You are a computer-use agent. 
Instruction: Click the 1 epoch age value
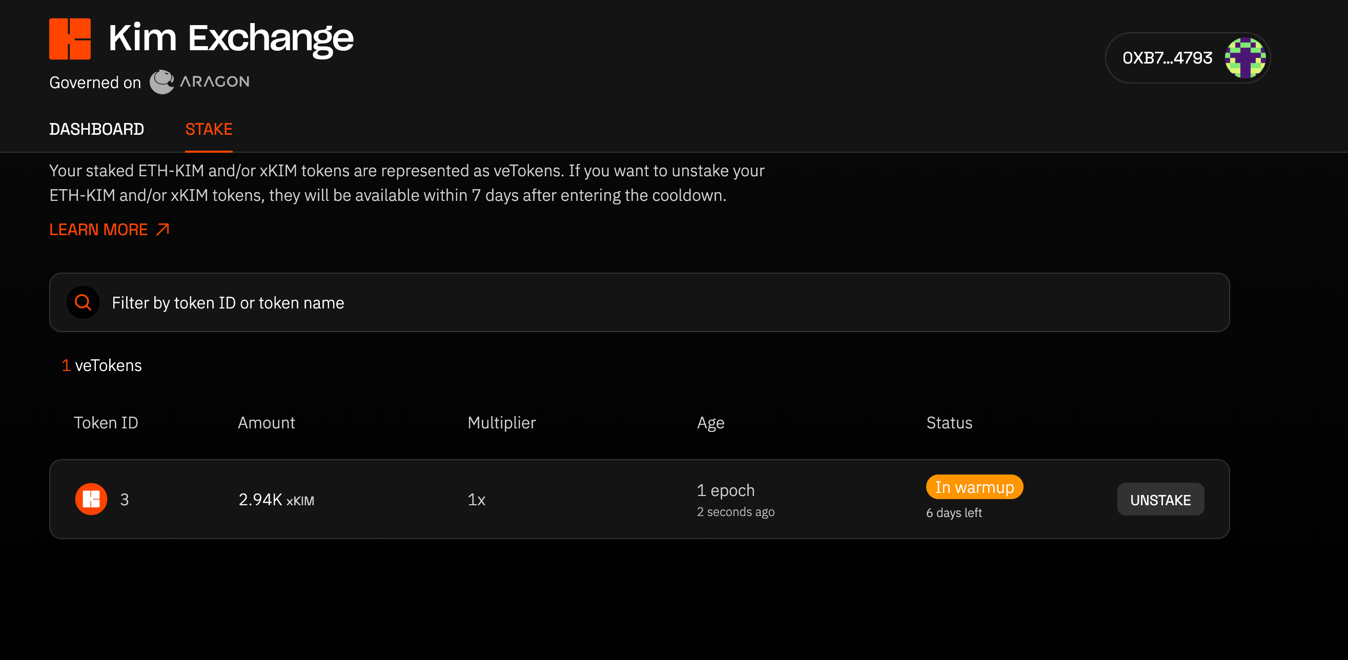pos(726,490)
